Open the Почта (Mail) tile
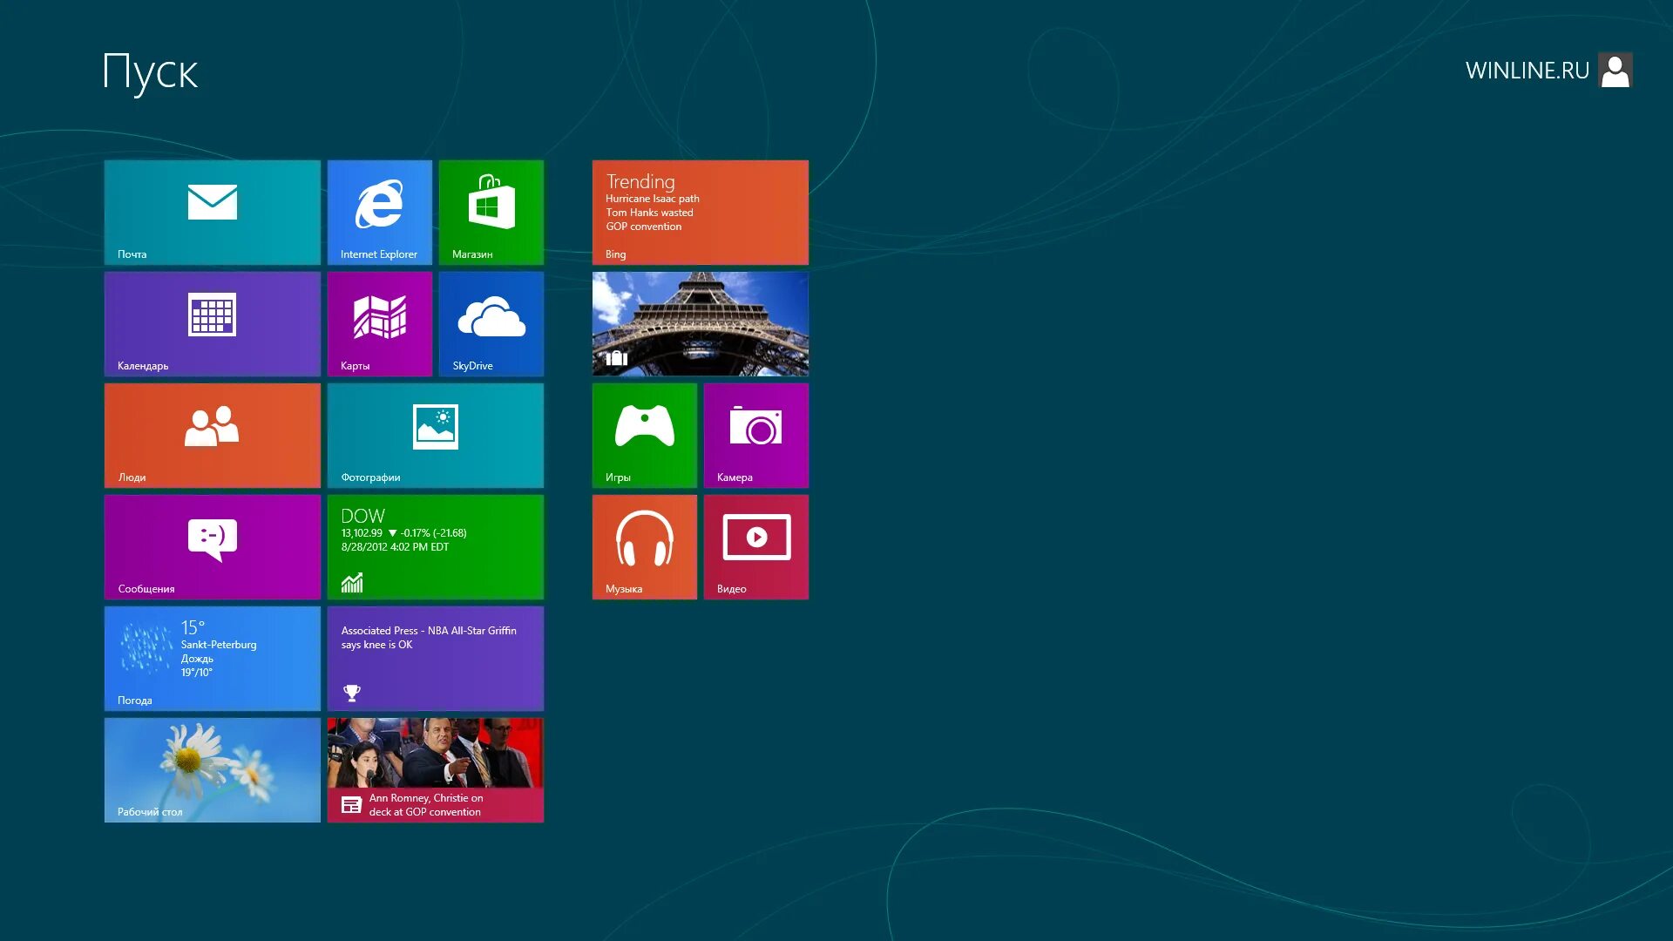Screen dimensions: 1673x941 212,212
